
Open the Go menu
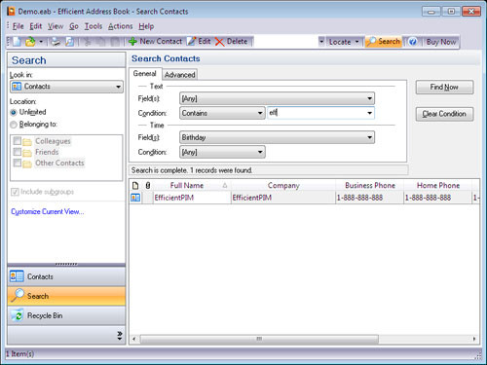point(74,26)
